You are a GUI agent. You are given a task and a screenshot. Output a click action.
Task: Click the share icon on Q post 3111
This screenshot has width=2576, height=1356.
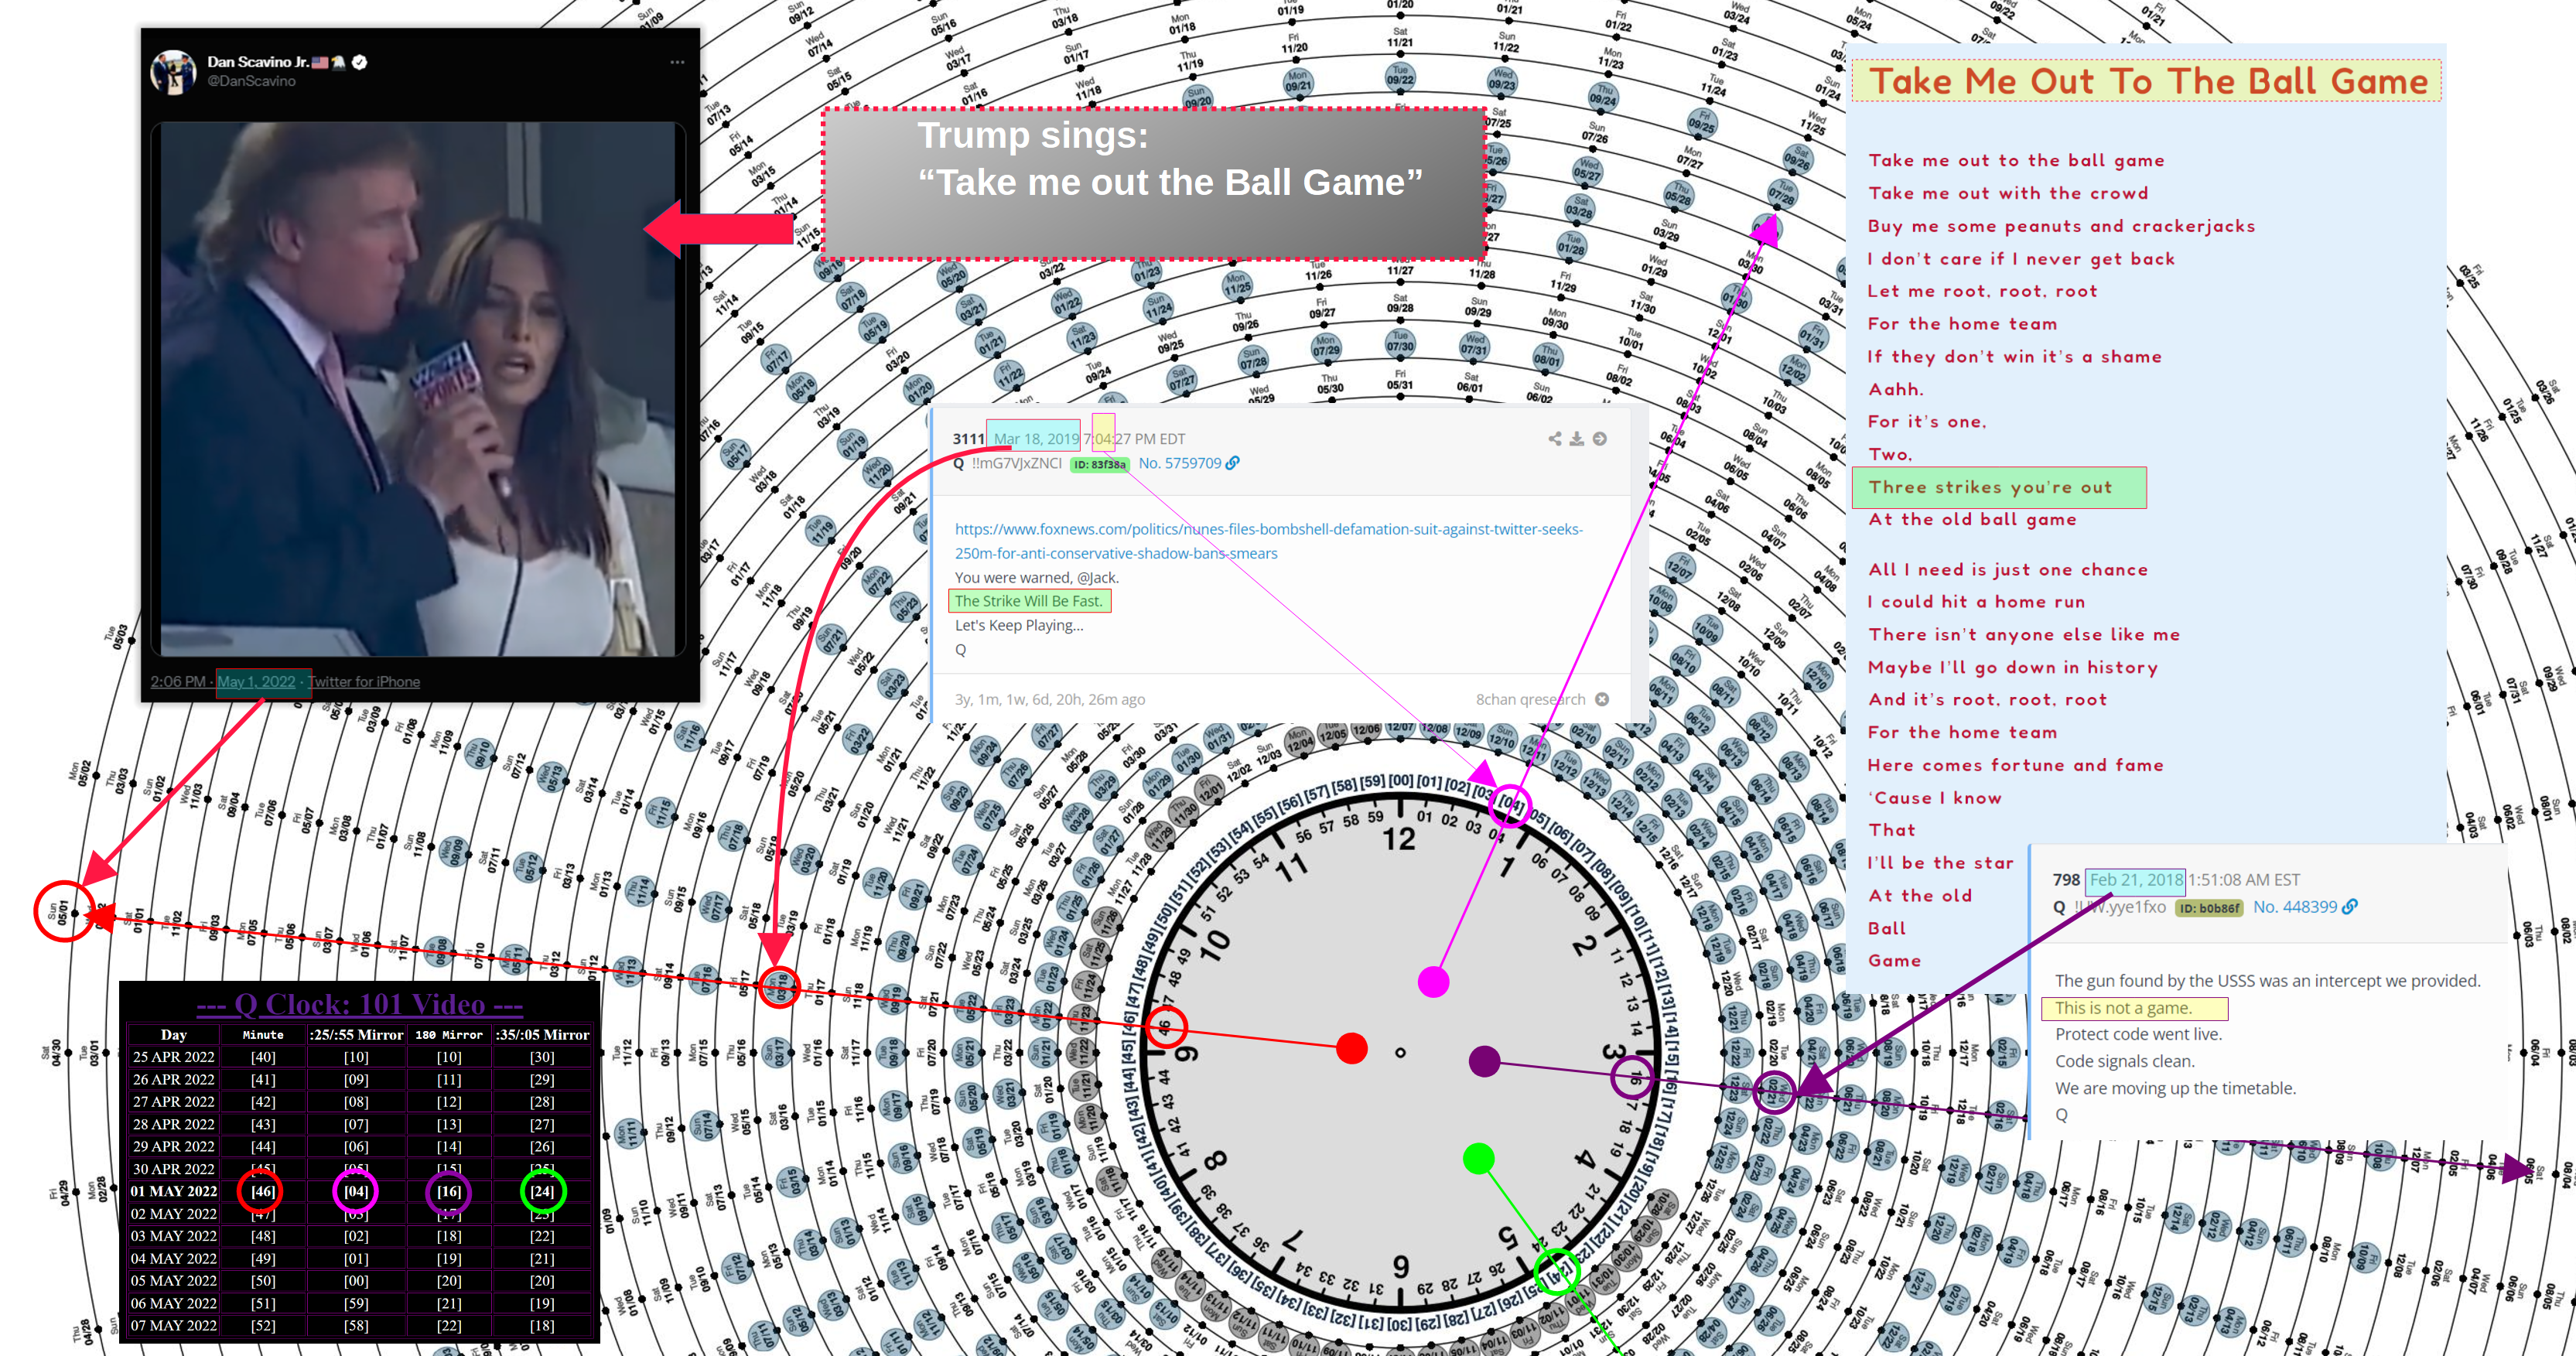pos(1554,439)
